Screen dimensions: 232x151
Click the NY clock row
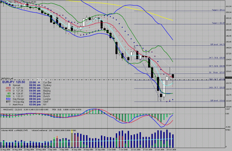[x=38, y=104]
